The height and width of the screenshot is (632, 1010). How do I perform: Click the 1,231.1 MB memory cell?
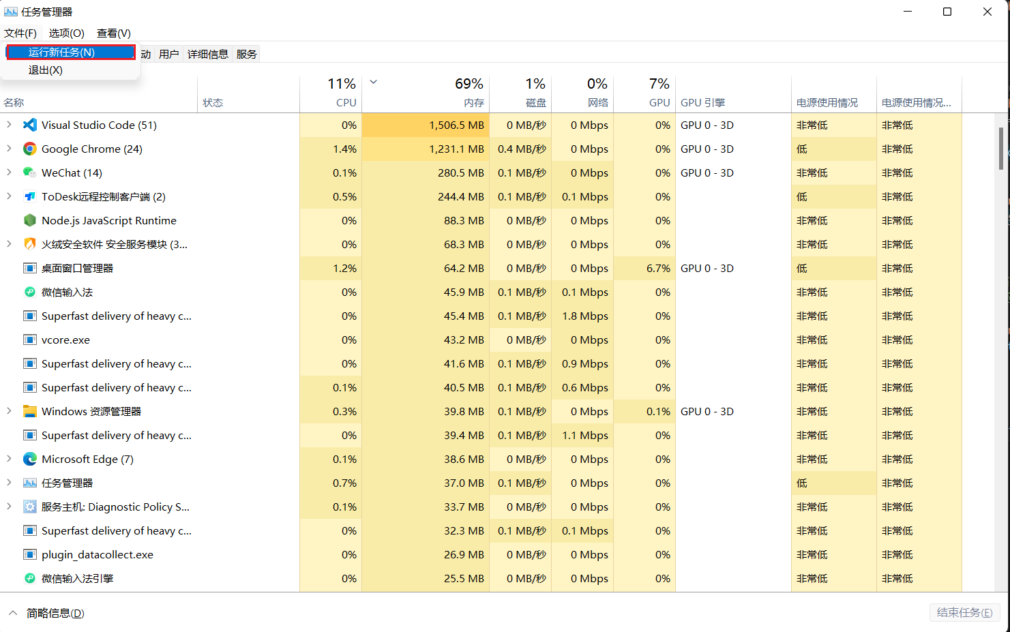pyautogui.click(x=426, y=149)
